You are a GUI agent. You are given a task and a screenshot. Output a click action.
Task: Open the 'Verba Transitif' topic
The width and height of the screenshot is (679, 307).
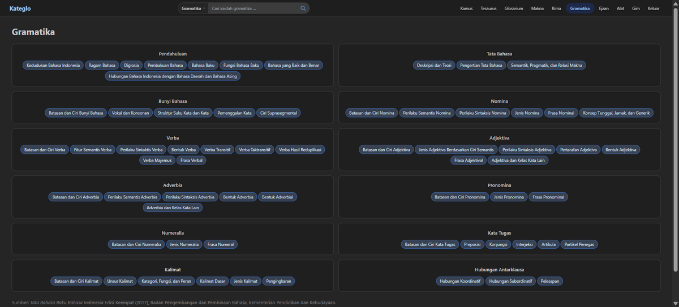pyautogui.click(x=217, y=150)
